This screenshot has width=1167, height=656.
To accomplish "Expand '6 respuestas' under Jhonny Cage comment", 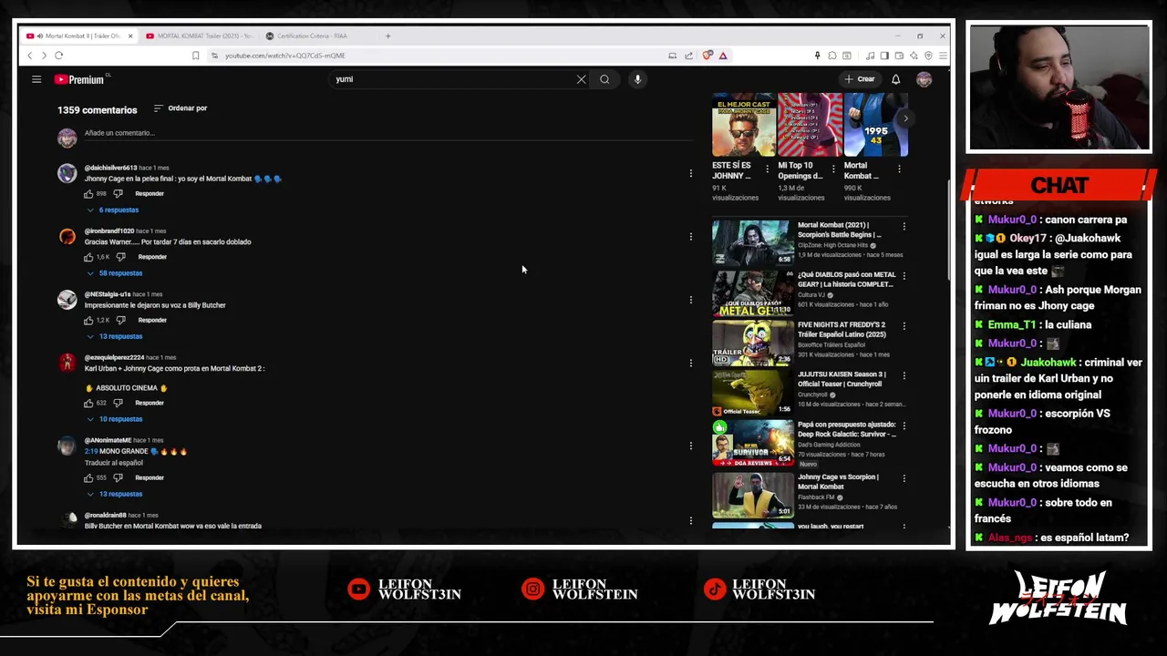I will [113, 210].
